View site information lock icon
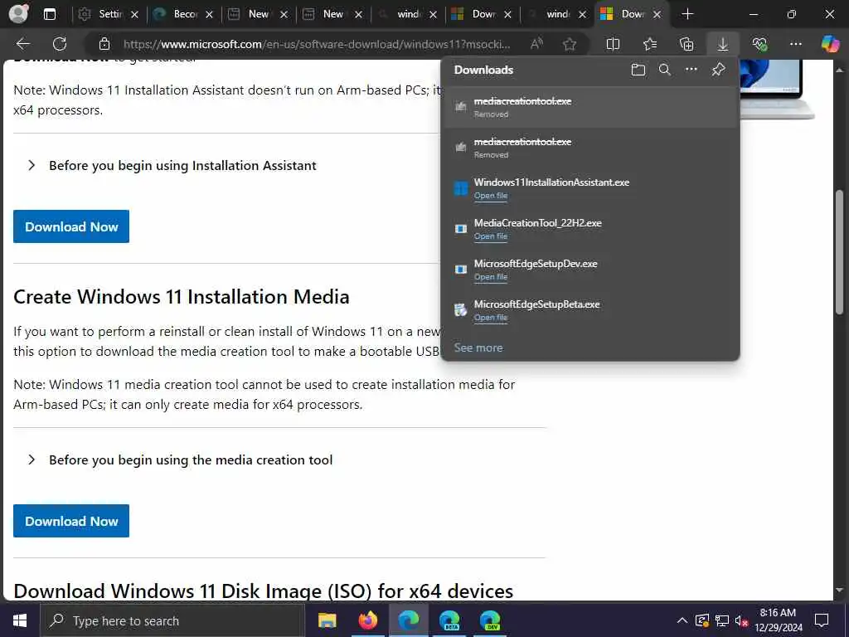This screenshot has width=849, height=637. (104, 44)
